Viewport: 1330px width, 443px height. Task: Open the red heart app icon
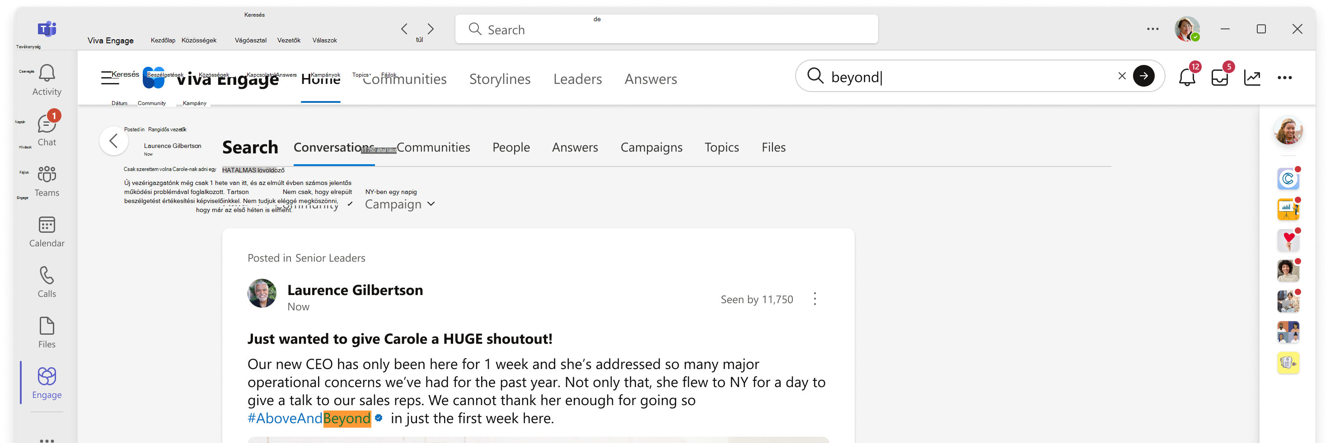tap(1288, 240)
